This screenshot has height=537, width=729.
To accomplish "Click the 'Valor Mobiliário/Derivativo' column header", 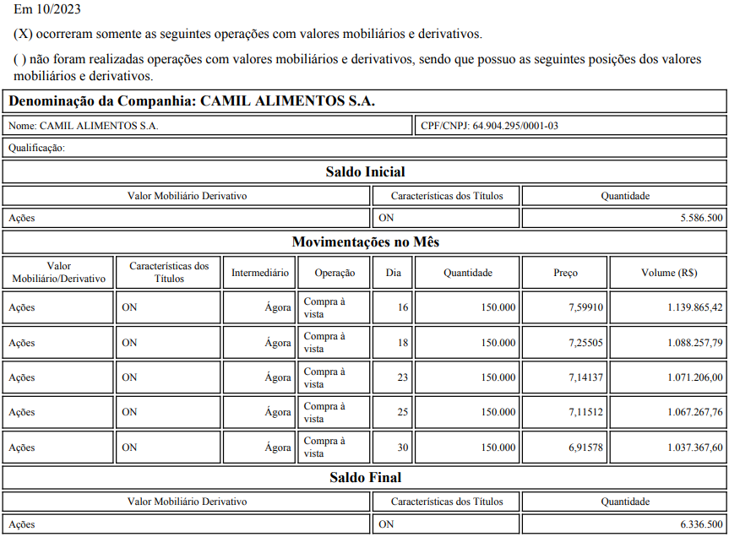I will pyautogui.click(x=58, y=273).
